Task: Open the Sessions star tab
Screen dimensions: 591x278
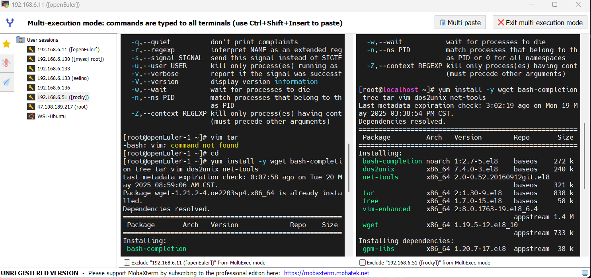Action: [6, 44]
